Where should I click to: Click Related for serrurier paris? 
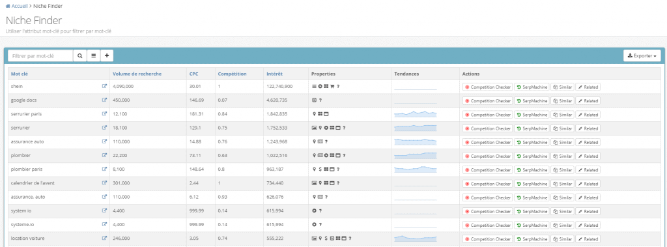588,115
